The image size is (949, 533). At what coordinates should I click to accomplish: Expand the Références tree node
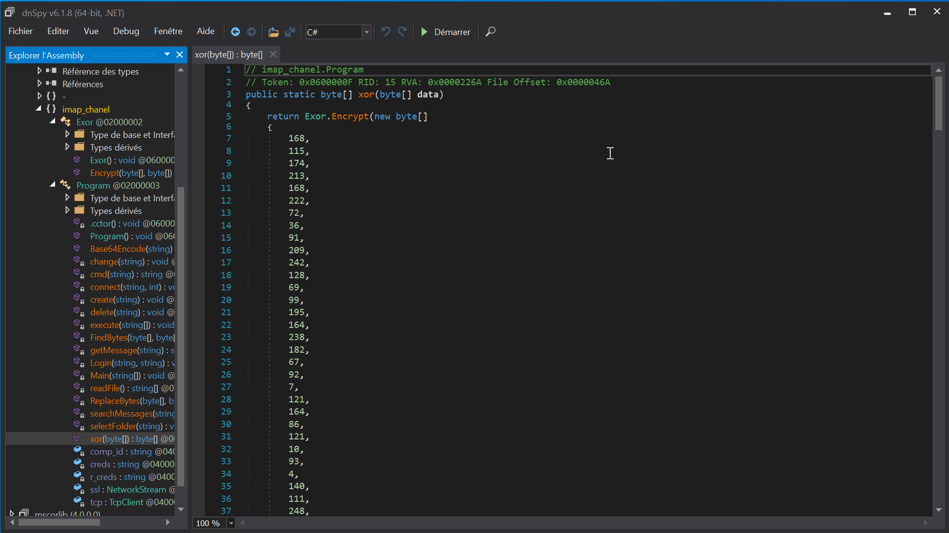(x=39, y=83)
